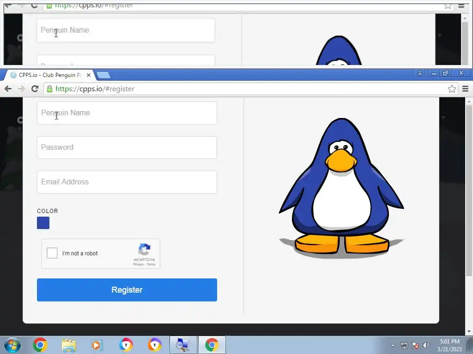The height and width of the screenshot is (354, 473).
Task: Click the Email Address input field
Action: tap(127, 182)
